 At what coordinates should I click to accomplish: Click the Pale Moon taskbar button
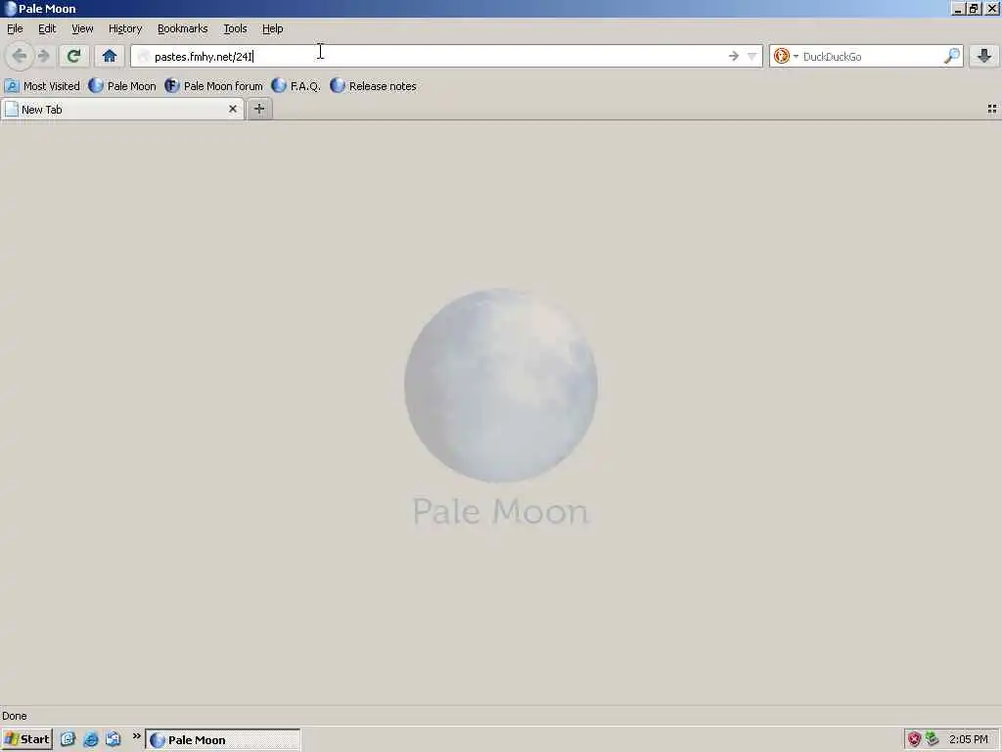tap(222, 740)
